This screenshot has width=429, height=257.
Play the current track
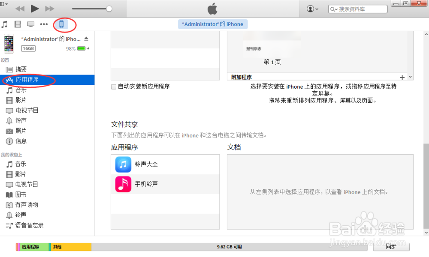pyautogui.click(x=35, y=9)
